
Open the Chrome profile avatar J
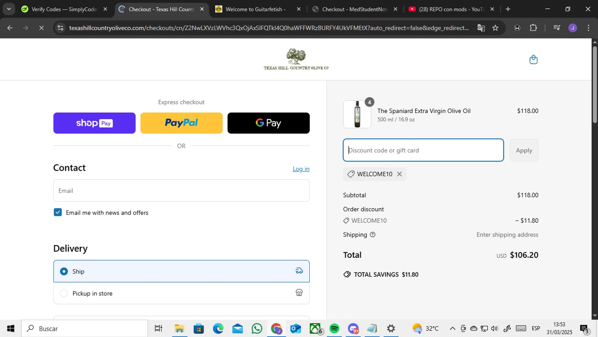coord(572,28)
